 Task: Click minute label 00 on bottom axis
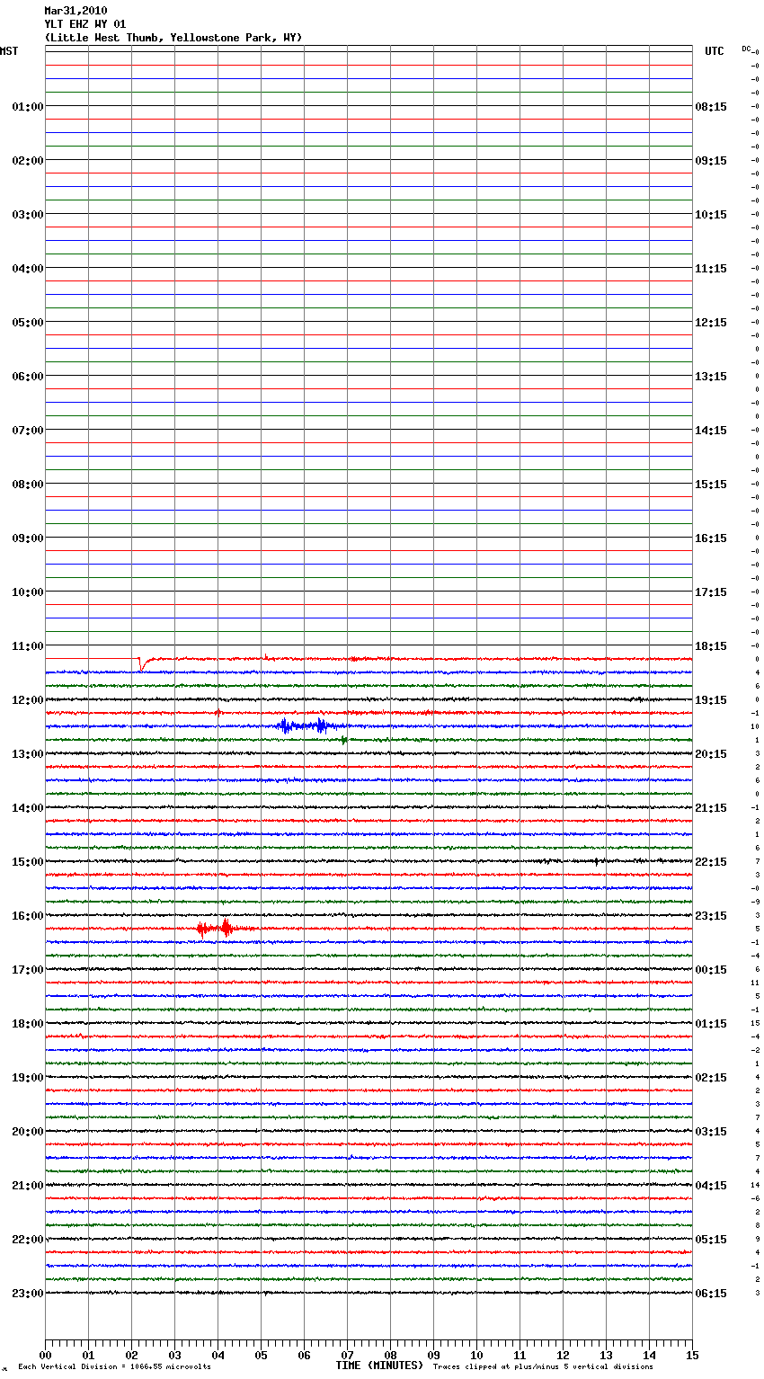(45, 1356)
